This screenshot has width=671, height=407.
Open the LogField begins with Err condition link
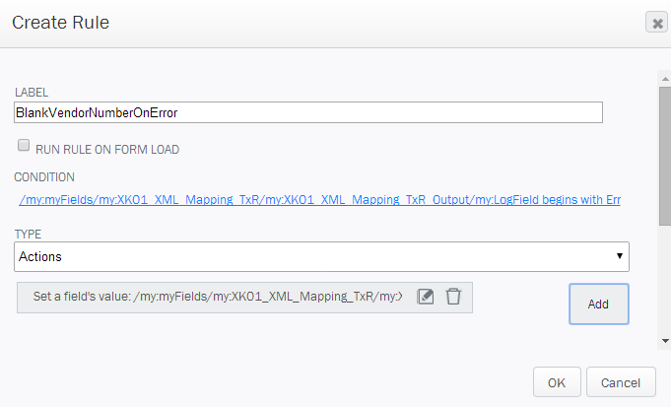coord(319,200)
